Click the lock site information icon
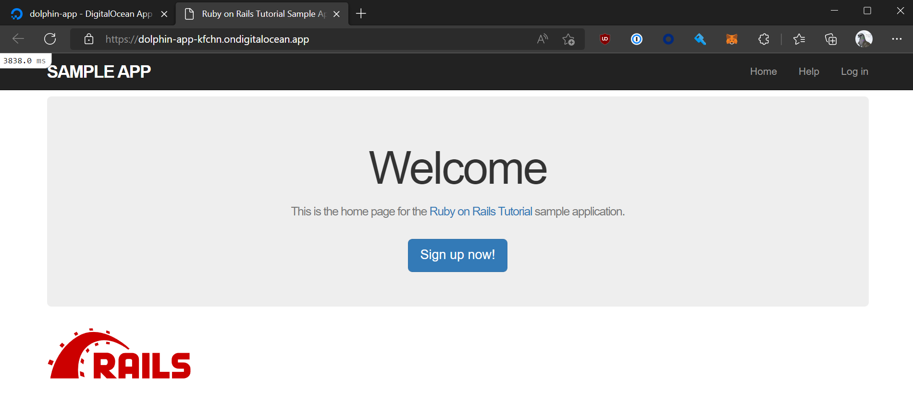This screenshot has width=913, height=403. 89,39
